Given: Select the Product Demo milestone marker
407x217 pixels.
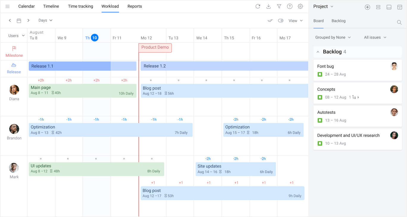Looking at the screenshot, I should (155, 47).
